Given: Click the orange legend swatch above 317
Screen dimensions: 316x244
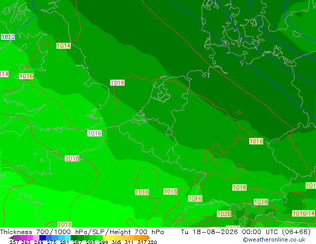Looking at the screenshot, I should point(144,238).
